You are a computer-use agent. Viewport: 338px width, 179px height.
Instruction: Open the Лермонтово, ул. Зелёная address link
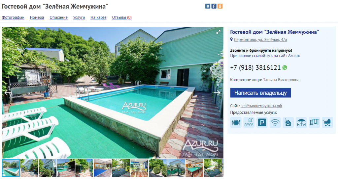260,39
